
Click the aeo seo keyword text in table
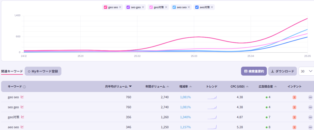click(x=13, y=127)
